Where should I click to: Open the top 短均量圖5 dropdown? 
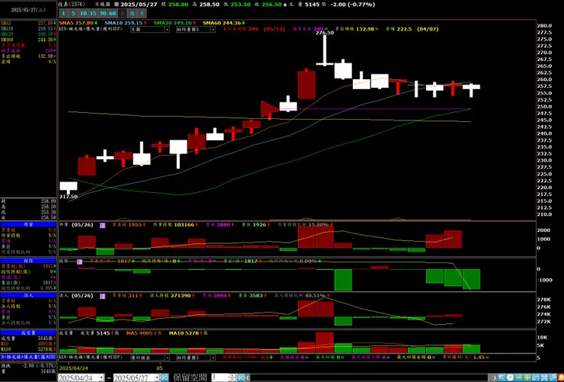196,30
